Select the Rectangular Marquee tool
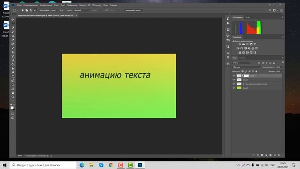The height and width of the screenshot is (169, 300). coord(13,23)
